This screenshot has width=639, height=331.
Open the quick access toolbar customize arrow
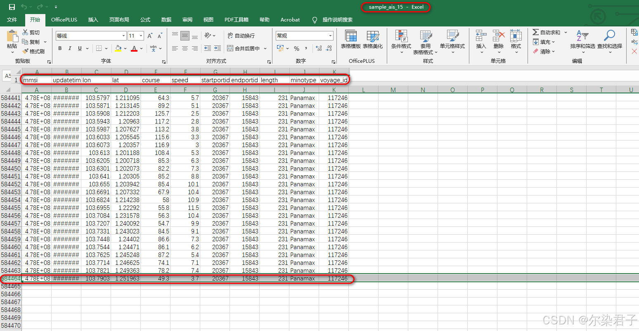56,7
